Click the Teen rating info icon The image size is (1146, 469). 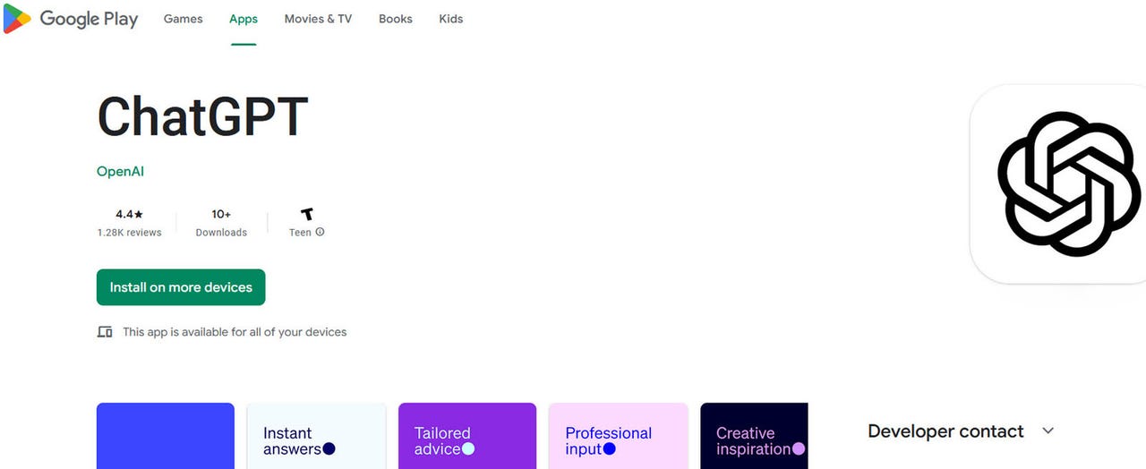[321, 233]
